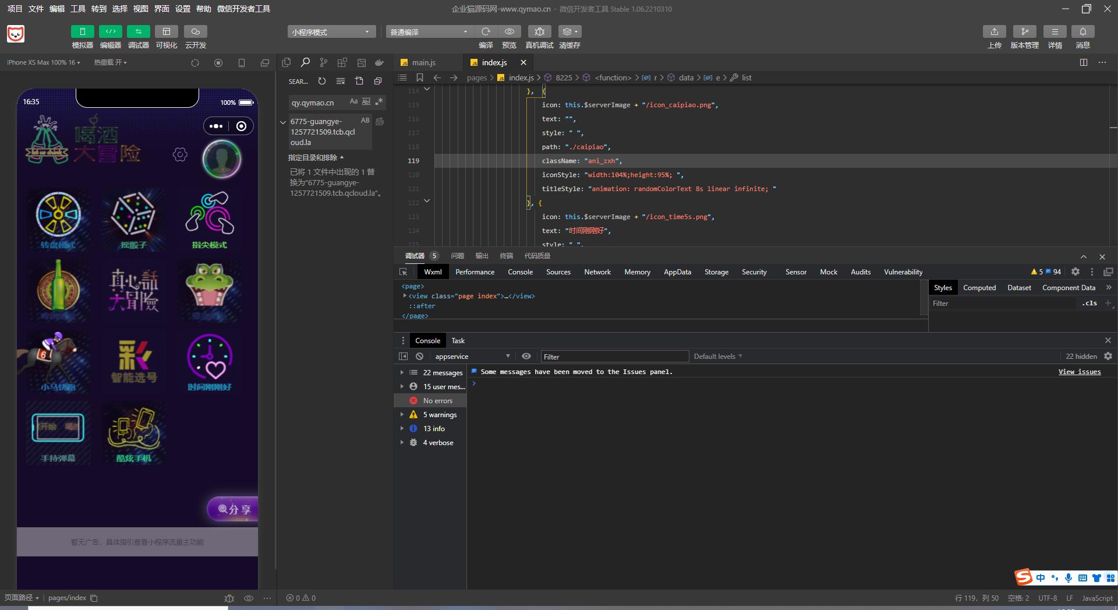1118x610 pixels.
Task: Open the 小程序模式 mode dropdown
Action: 331,32
